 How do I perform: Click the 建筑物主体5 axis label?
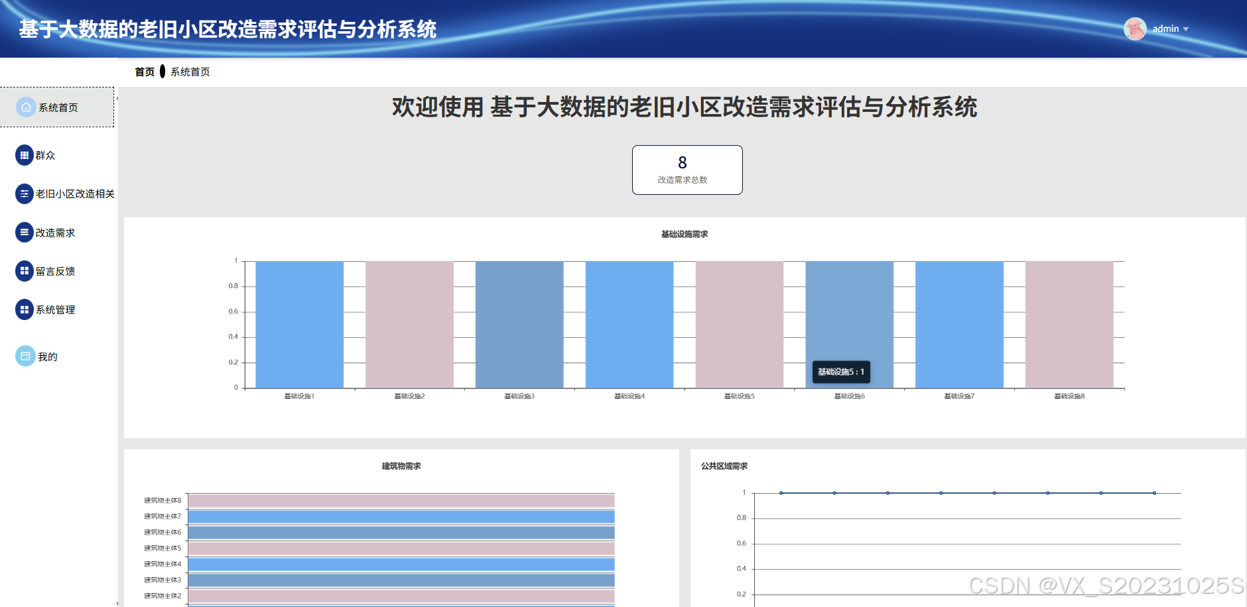pyautogui.click(x=163, y=549)
